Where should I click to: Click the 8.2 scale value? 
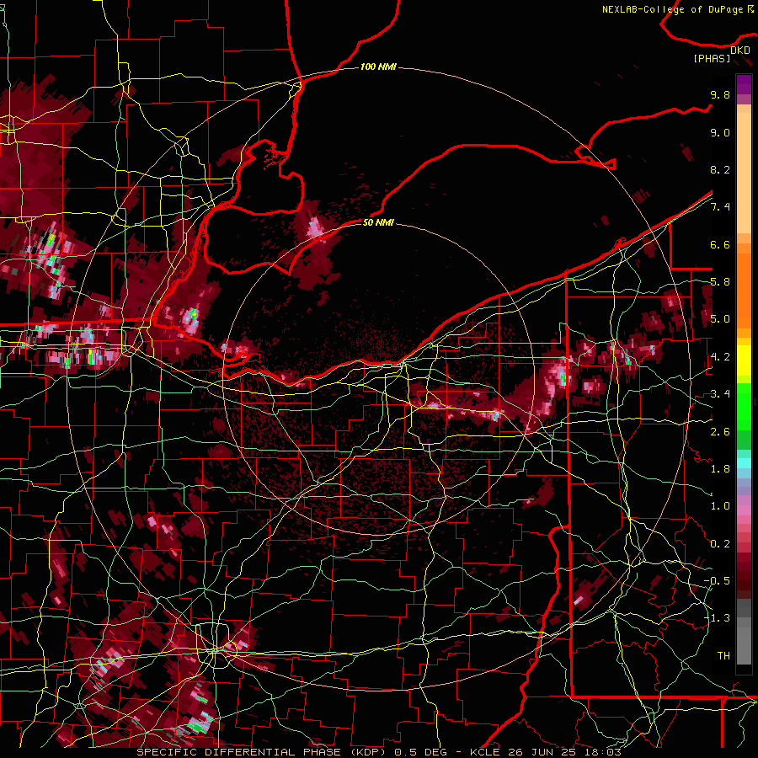click(720, 169)
